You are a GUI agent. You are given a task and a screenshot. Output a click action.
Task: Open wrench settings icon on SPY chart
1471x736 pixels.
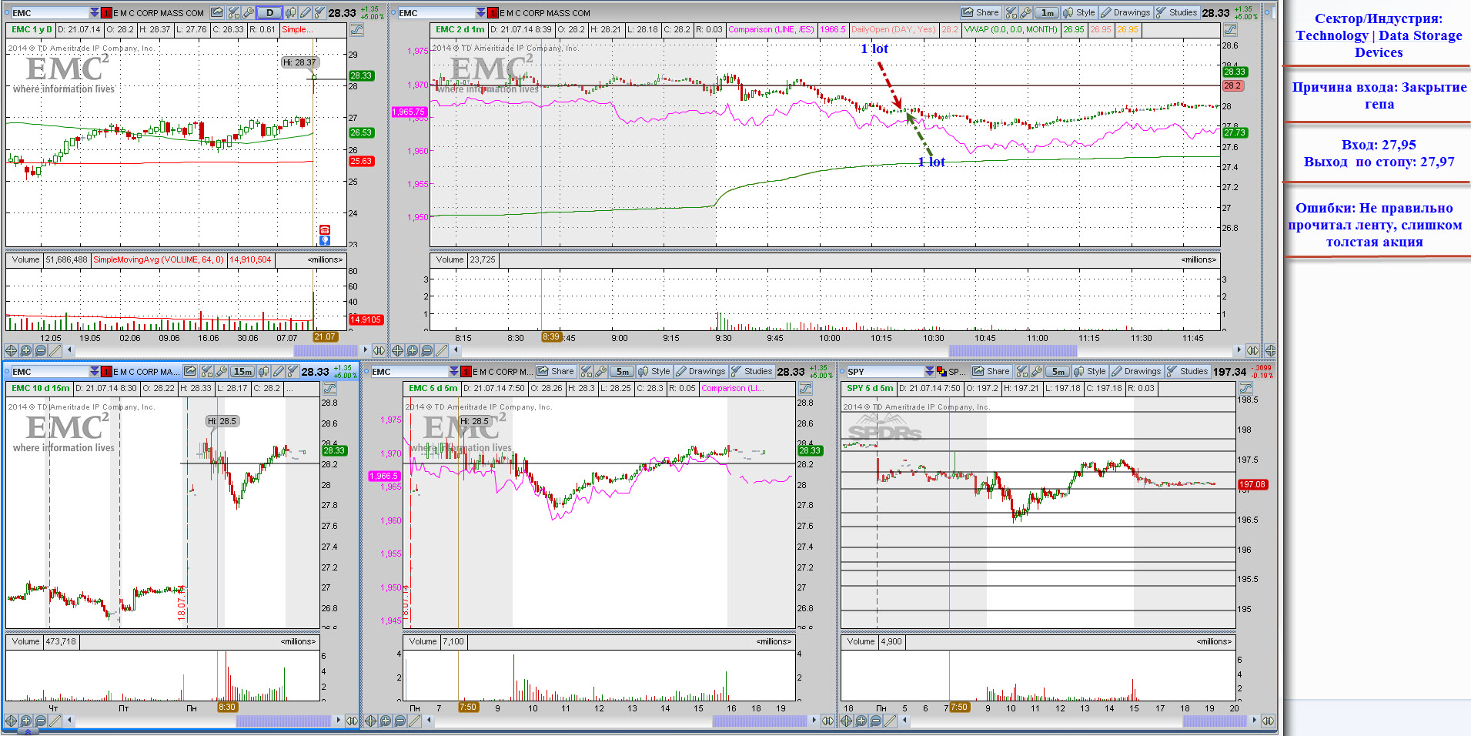1036,371
